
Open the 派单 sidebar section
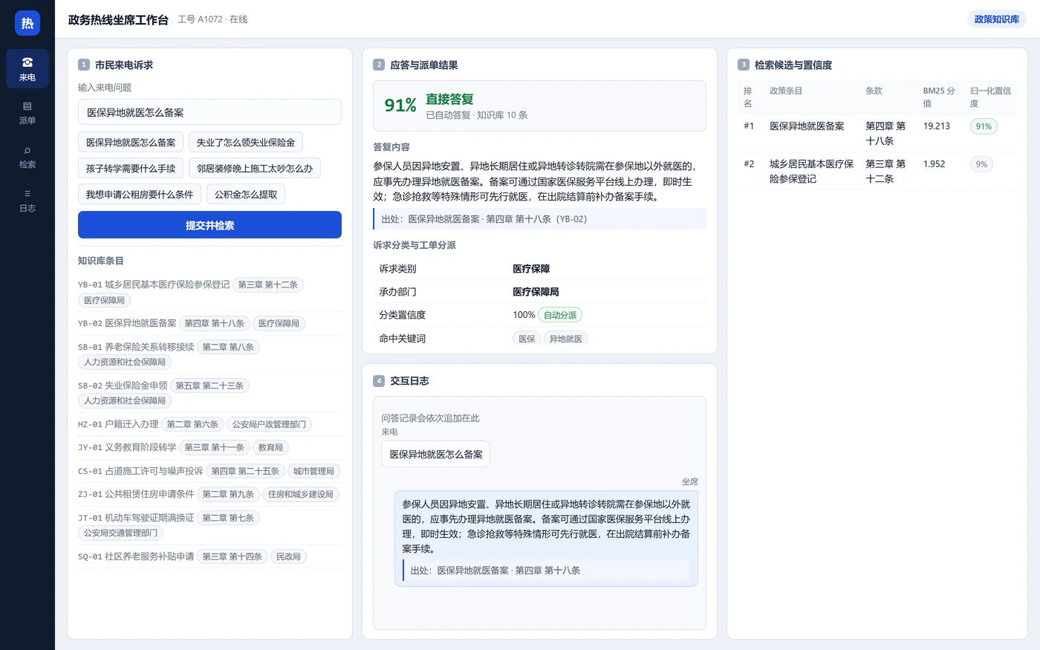pos(27,113)
